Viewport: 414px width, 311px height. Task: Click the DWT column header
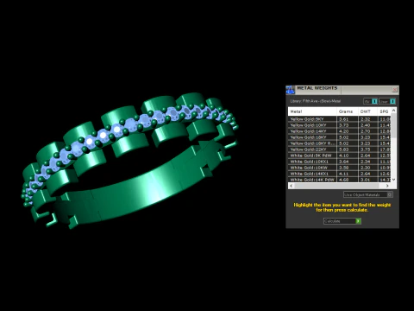click(x=368, y=111)
